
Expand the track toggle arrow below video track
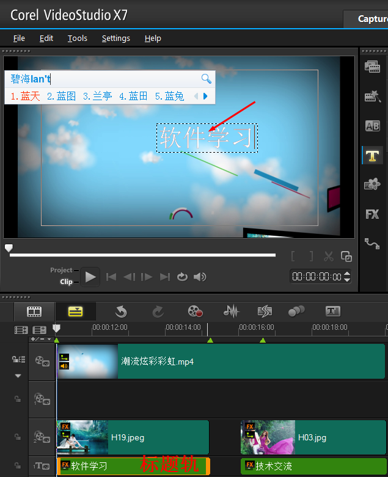click(18, 376)
